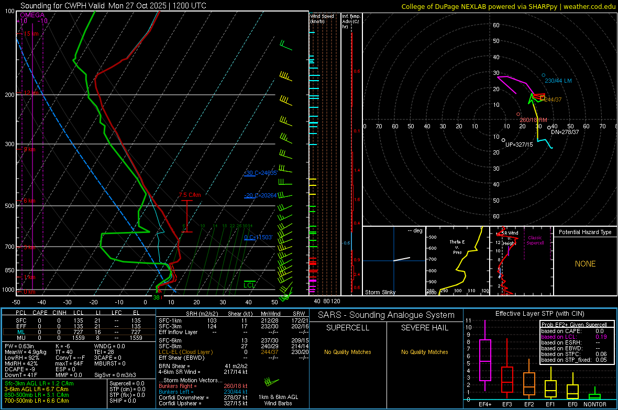The width and height of the screenshot is (618, 410).
Task: Click the green LCL marker on skew-T
Action: 249,285
